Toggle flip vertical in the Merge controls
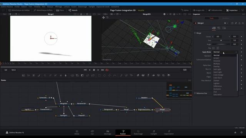Image resolution: width=246 pixels, height=138 pixels. (x=218, y=48)
